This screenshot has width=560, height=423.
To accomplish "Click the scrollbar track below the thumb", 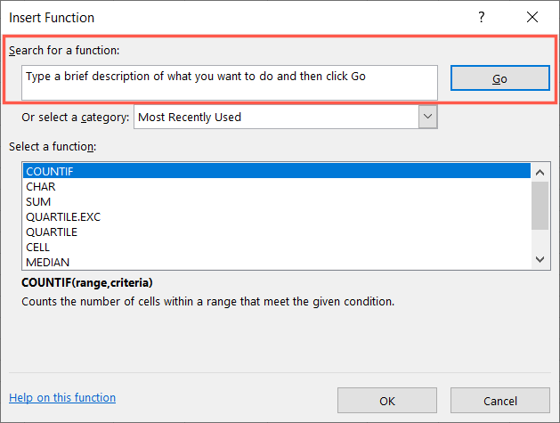I will coord(539,240).
